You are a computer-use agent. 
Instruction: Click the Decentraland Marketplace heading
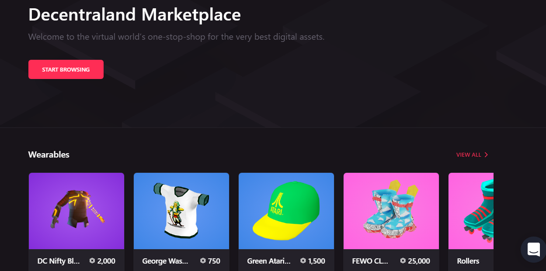pos(135,15)
